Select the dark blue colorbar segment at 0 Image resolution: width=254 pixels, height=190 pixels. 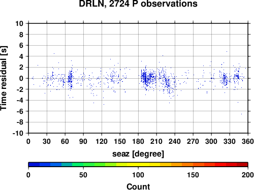[34, 165]
